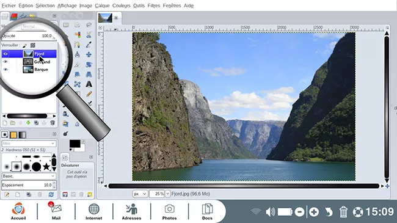
Task: Toggle the lock alpha channel icon
Action: [x=33, y=45]
